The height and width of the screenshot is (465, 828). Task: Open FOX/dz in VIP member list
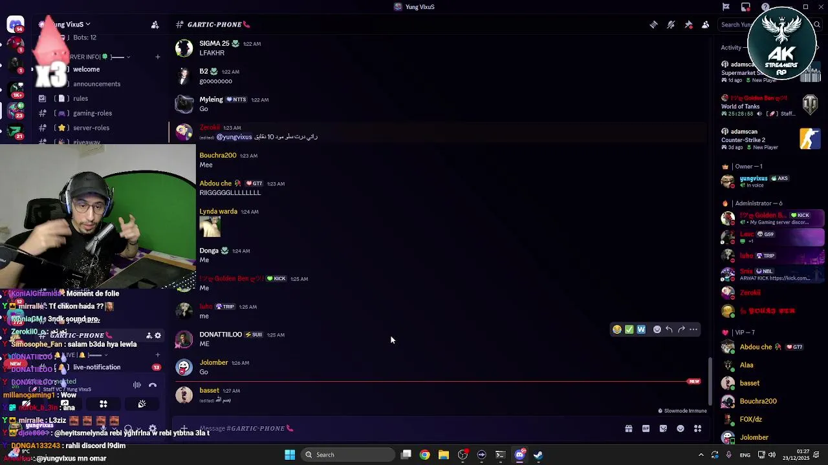pos(773,419)
